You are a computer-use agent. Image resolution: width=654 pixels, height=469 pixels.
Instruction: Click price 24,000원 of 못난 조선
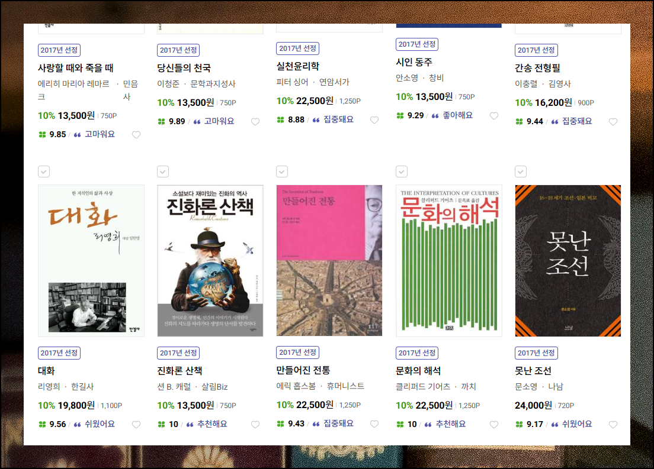click(534, 405)
